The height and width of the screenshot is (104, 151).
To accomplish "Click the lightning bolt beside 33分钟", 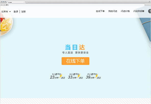I will [79, 76].
